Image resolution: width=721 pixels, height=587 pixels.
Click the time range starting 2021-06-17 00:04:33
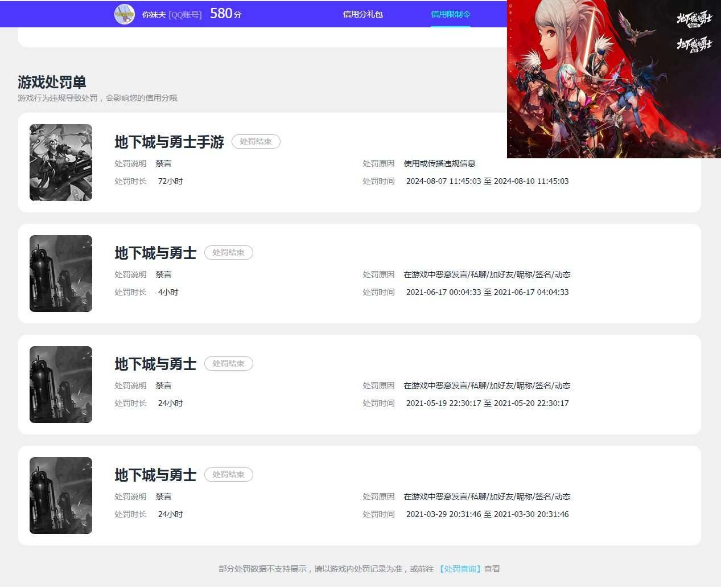pos(487,292)
